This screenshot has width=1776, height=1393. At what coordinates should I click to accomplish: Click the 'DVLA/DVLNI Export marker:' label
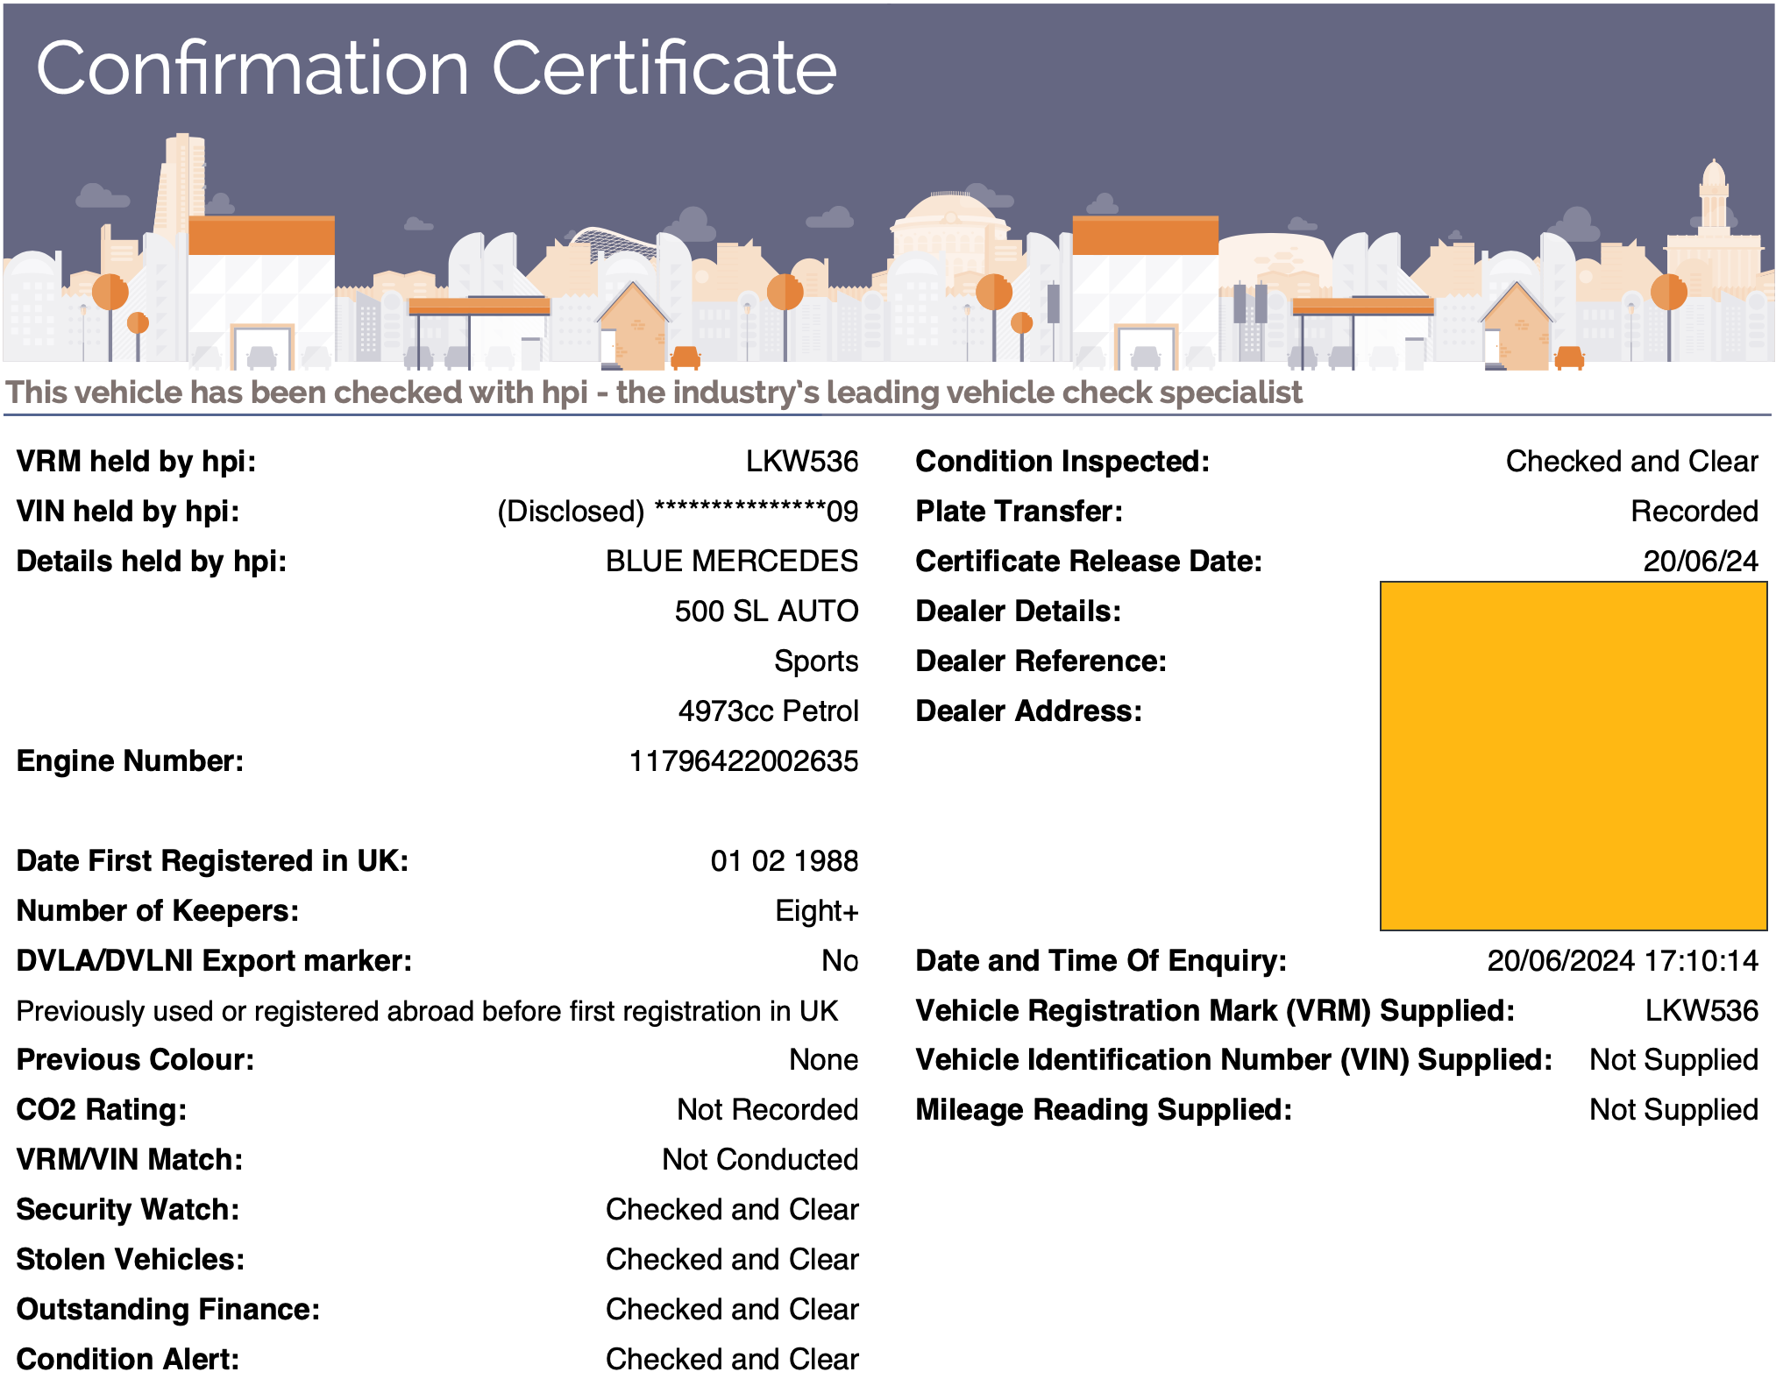[x=214, y=961]
